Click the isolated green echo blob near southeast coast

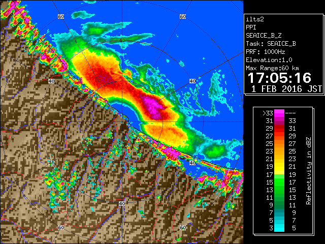coord(214,150)
